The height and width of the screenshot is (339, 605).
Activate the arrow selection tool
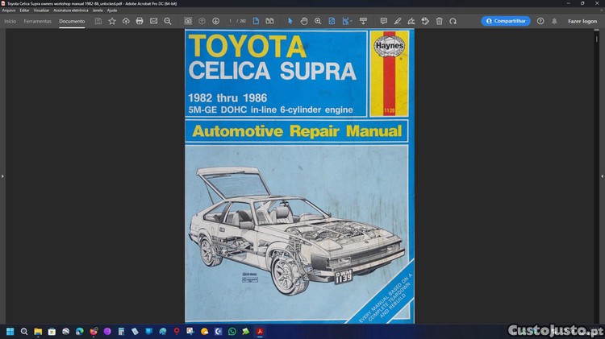290,21
